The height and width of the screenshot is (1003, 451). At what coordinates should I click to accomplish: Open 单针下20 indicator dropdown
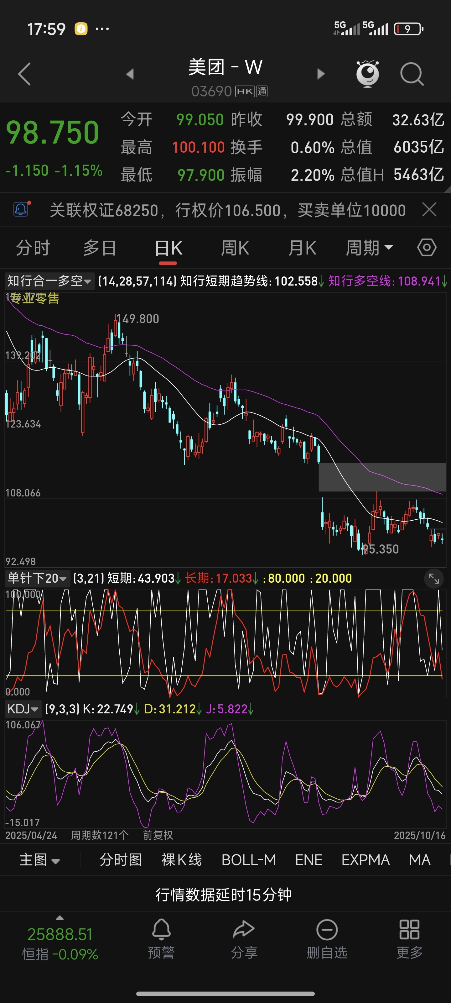[x=37, y=578]
